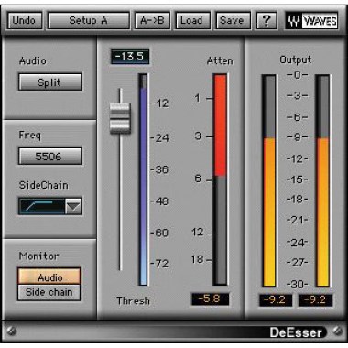Click the left Output meter
Viewport: 348px width, 348px height.
(269, 180)
